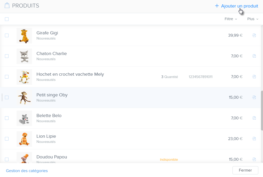Select the Belette Belo checkbox

point(7,118)
